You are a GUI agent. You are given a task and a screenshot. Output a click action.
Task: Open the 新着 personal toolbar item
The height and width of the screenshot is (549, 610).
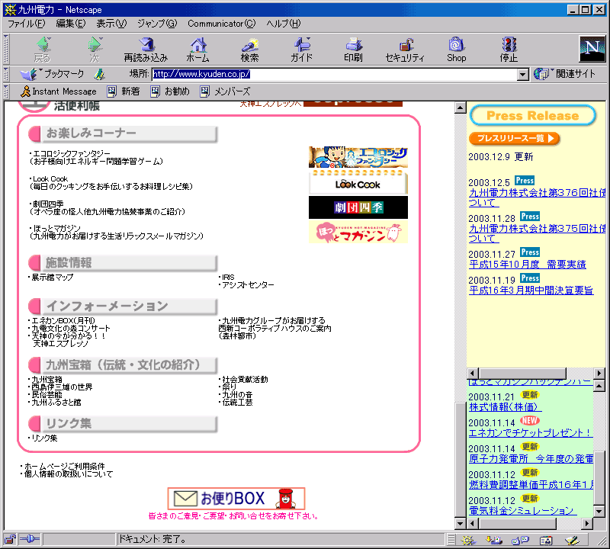[x=124, y=91]
